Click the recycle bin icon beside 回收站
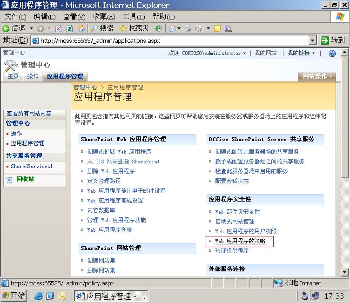 9,180
